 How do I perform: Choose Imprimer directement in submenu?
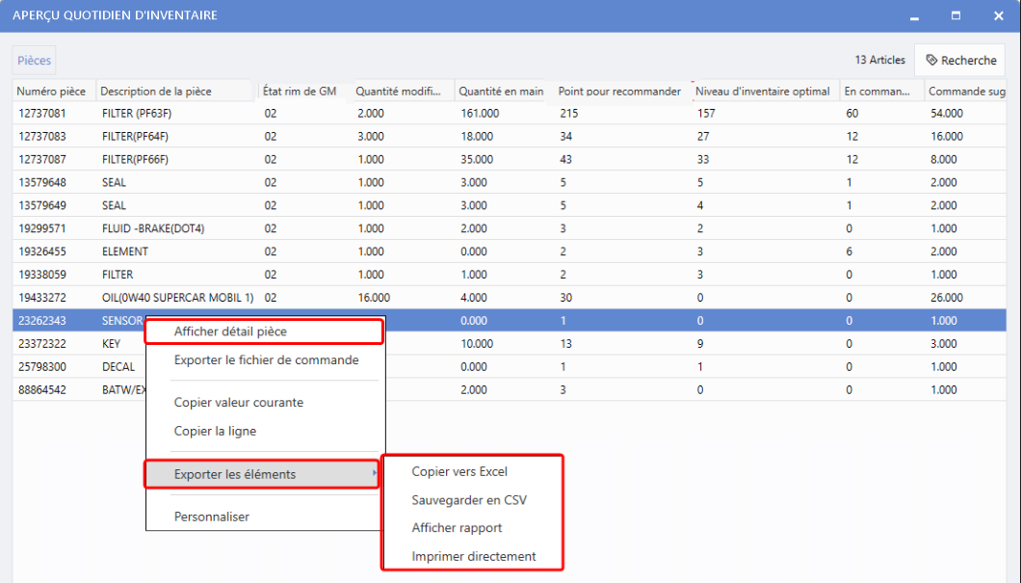pyautogui.click(x=474, y=556)
